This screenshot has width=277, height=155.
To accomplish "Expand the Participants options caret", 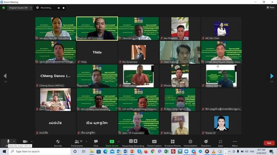I will click(86, 142).
